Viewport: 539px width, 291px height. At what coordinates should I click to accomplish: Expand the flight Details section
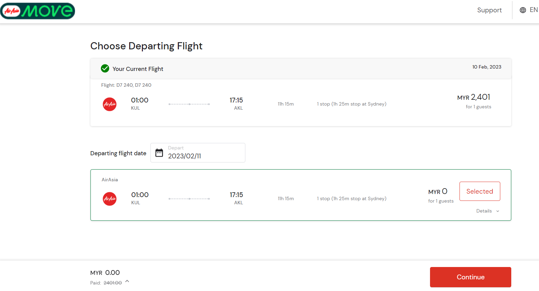click(488, 211)
